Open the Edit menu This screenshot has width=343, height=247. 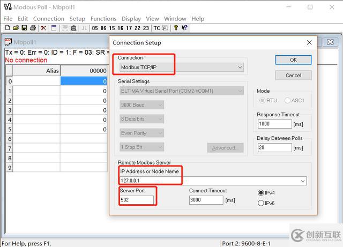pos(23,19)
